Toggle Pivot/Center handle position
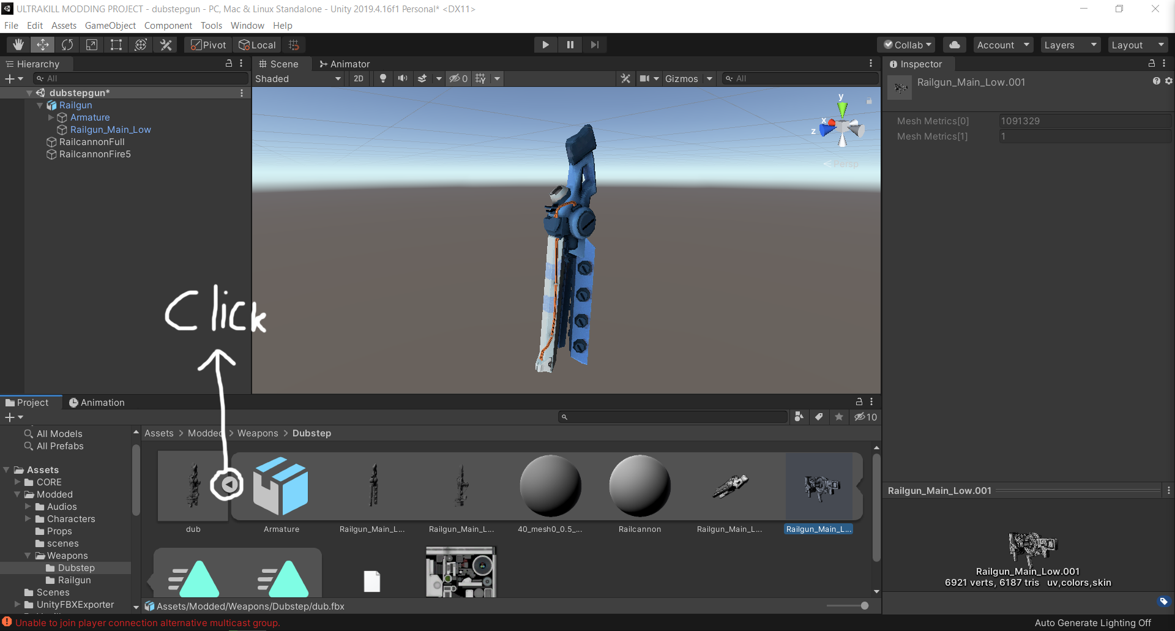Screen dimensions: 1175x631 208,45
